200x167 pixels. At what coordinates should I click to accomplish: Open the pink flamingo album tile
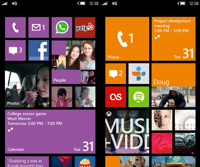point(162,143)
